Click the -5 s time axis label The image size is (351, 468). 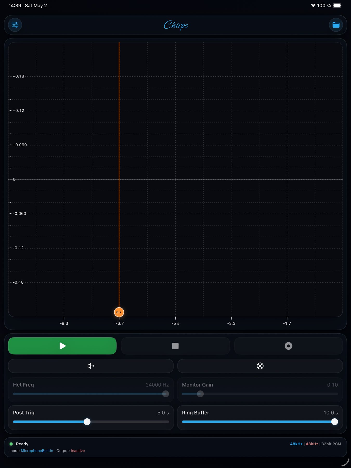tap(175, 323)
